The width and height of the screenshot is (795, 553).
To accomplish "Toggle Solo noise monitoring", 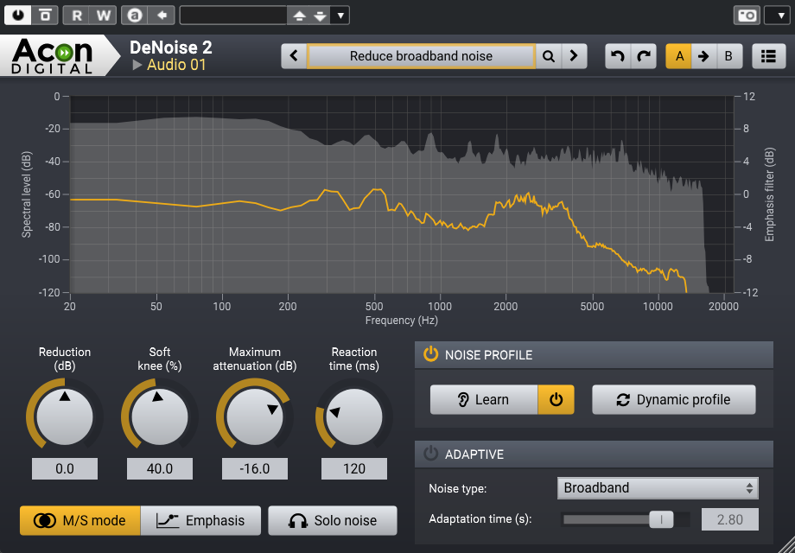I will pyautogui.click(x=333, y=520).
